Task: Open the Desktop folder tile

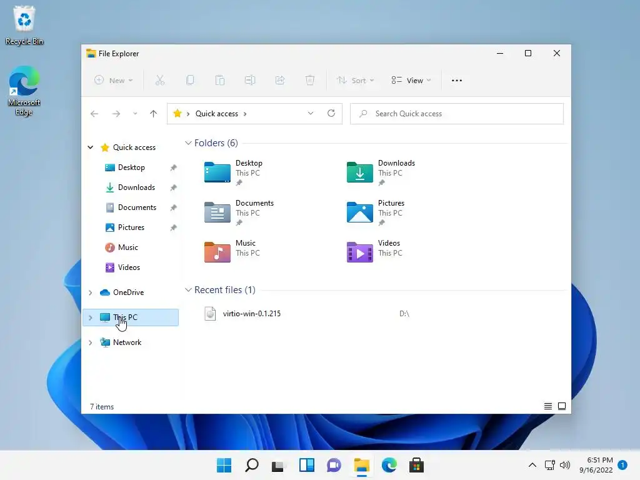Action: pyautogui.click(x=233, y=172)
